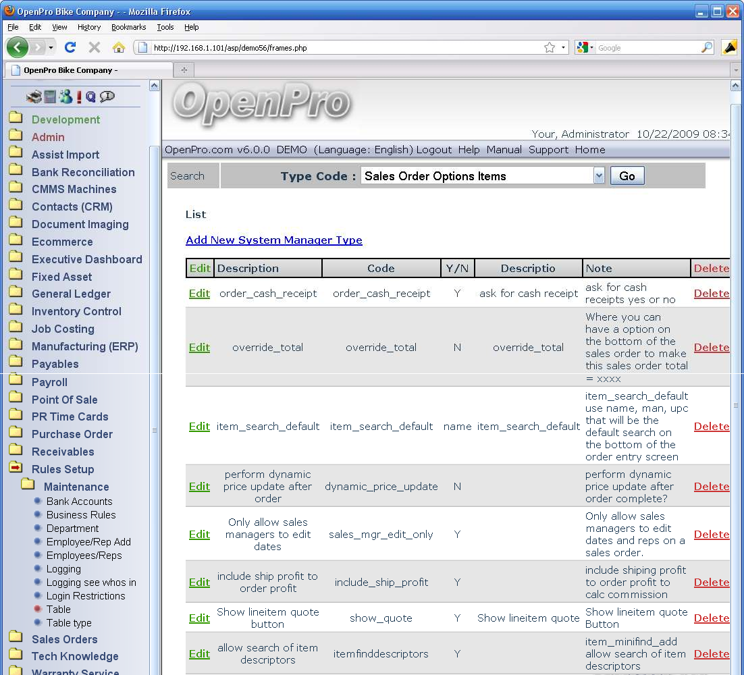744x675 pixels.
Task: Open the calculator icon in sidebar
Action: [50, 97]
